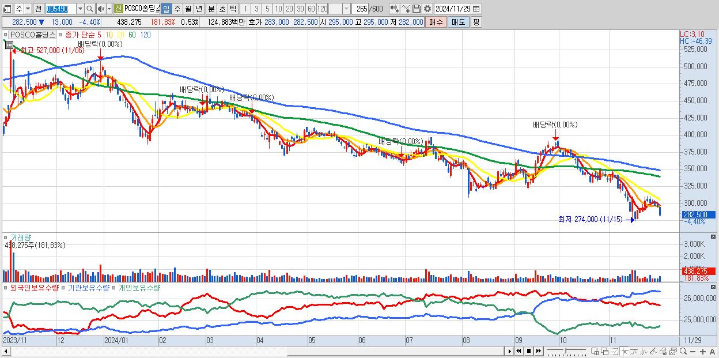Viewport: 719px width, 358px height.
Task: Click the candle count field showing 265
Action: pyautogui.click(x=360, y=9)
